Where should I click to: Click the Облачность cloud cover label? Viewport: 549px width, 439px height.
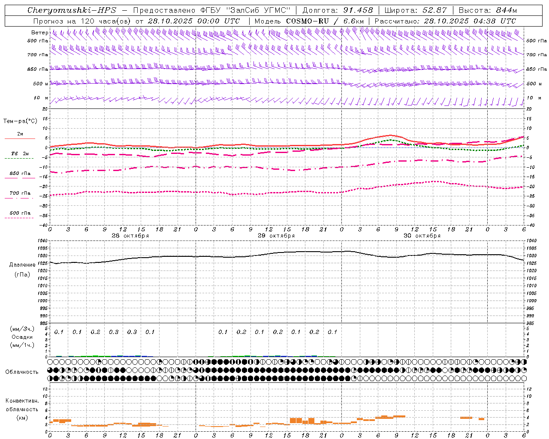[x=22, y=372]
